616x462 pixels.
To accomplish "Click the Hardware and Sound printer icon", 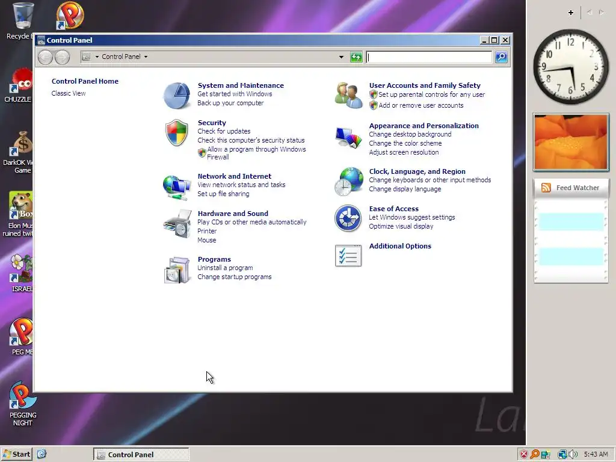I will pyautogui.click(x=177, y=224).
